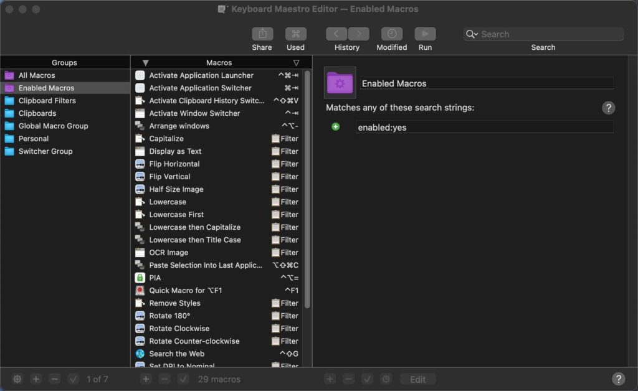Remove action with the minus button
Screen dimensions: 638x391
click(348, 379)
